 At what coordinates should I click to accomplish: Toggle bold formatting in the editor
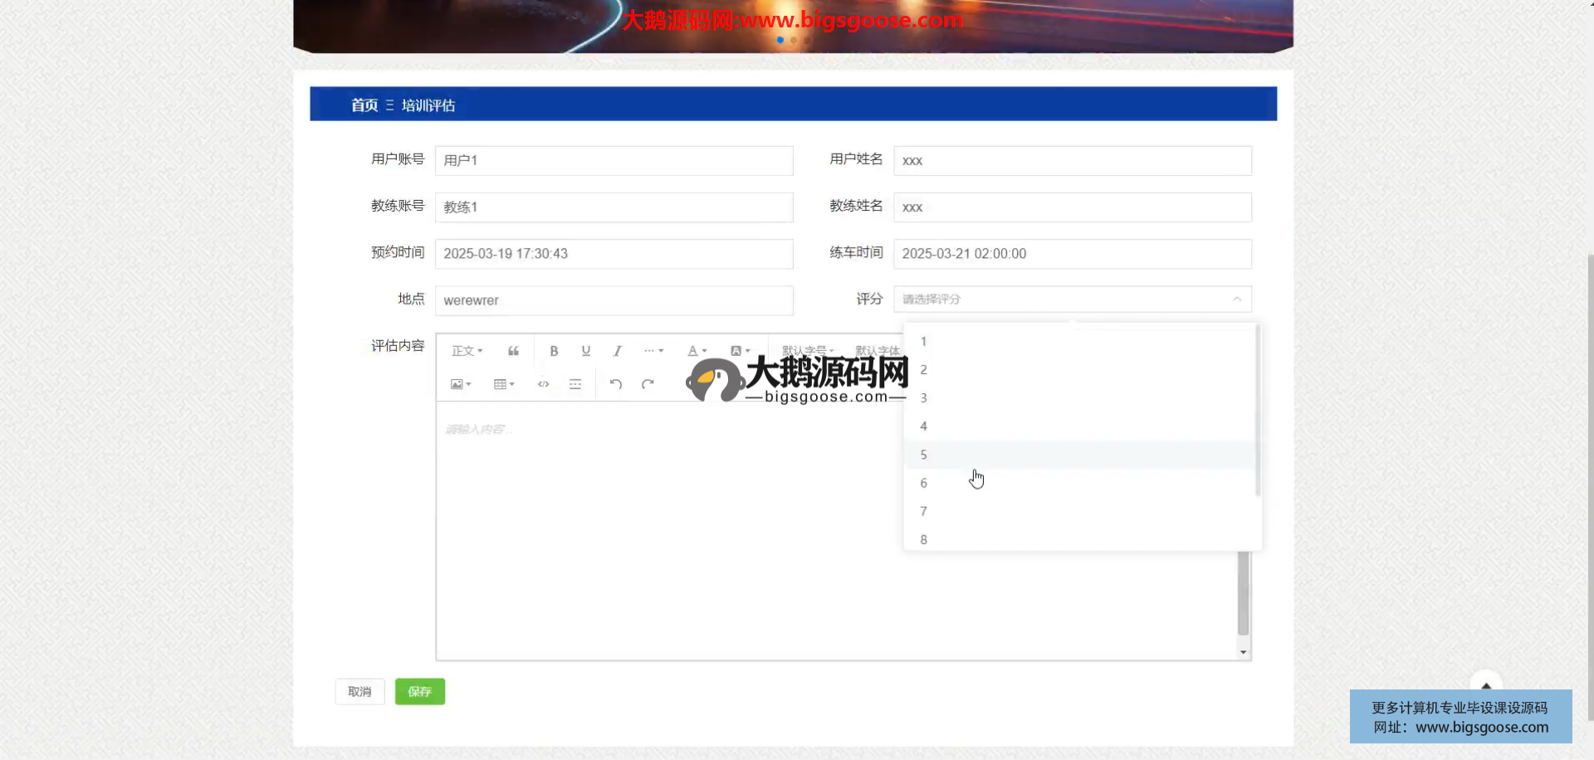coord(554,351)
